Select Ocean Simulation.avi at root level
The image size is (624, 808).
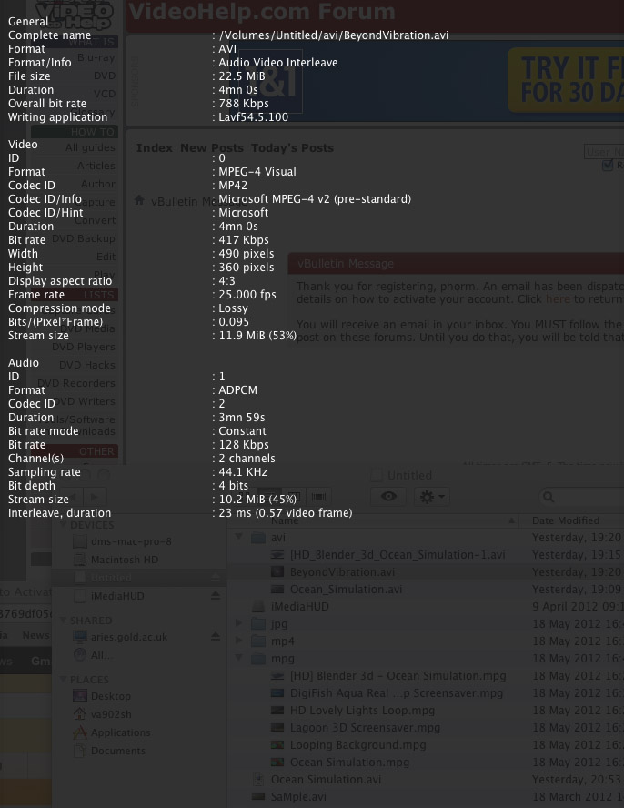pyautogui.click(x=326, y=779)
